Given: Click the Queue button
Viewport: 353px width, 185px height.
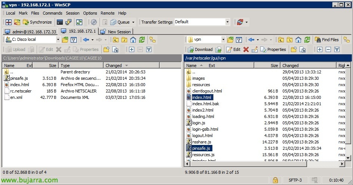Looking at the screenshot, I should click(120, 22).
